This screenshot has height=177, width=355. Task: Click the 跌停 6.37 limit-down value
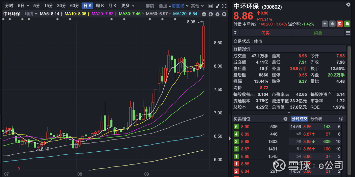coord(302,81)
